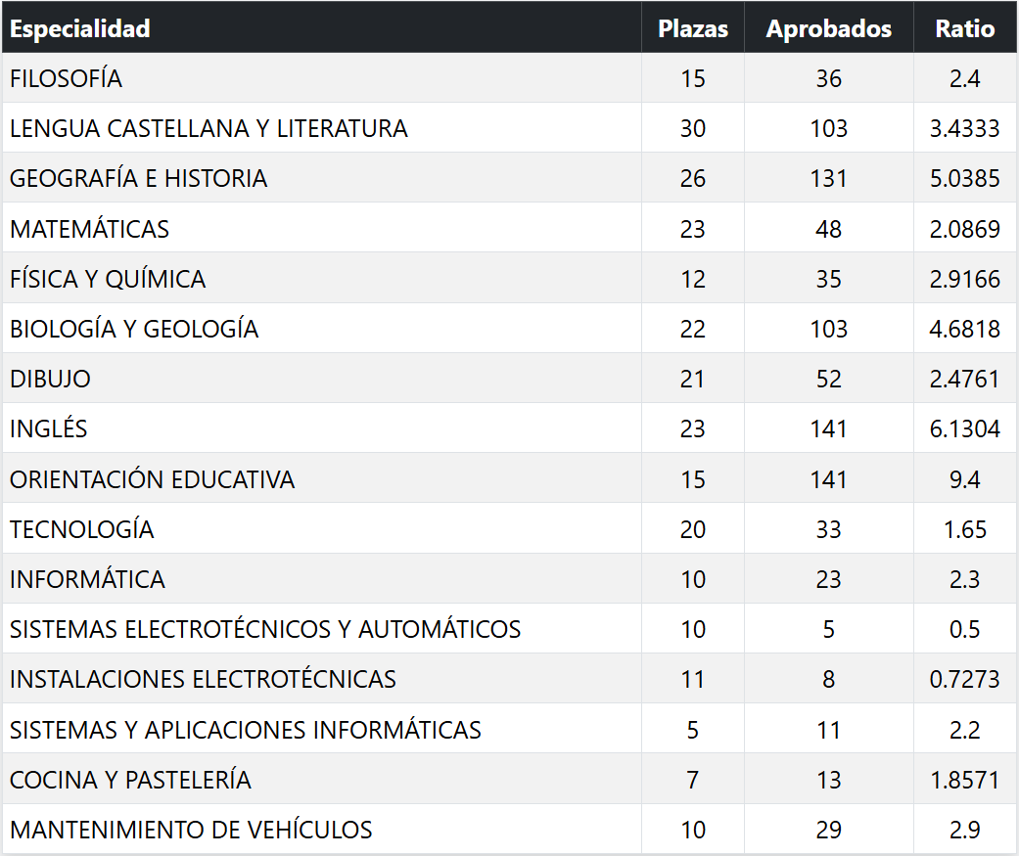The height and width of the screenshot is (856, 1019).
Task: Click INSTALACIONES ELECTROTÉCNICAS ratio 0.7273
Action: click(x=964, y=679)
